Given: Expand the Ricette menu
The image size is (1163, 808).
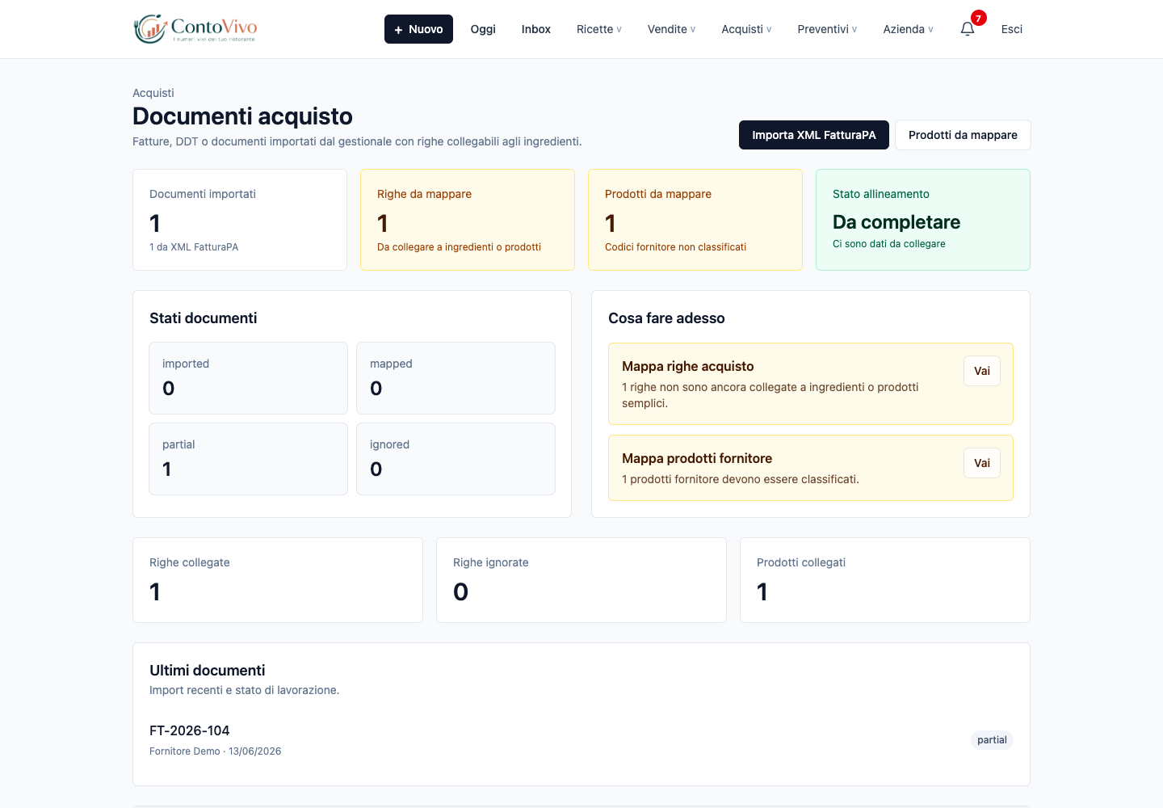Looking at the screenshot, I should click(599, 29).
